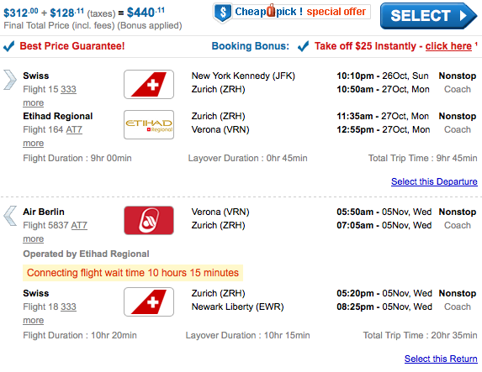The width and height of the screenshot is (482, 372).
Task: Expand more details for Air Berlin Flight 5837
Action: point(33,238)
